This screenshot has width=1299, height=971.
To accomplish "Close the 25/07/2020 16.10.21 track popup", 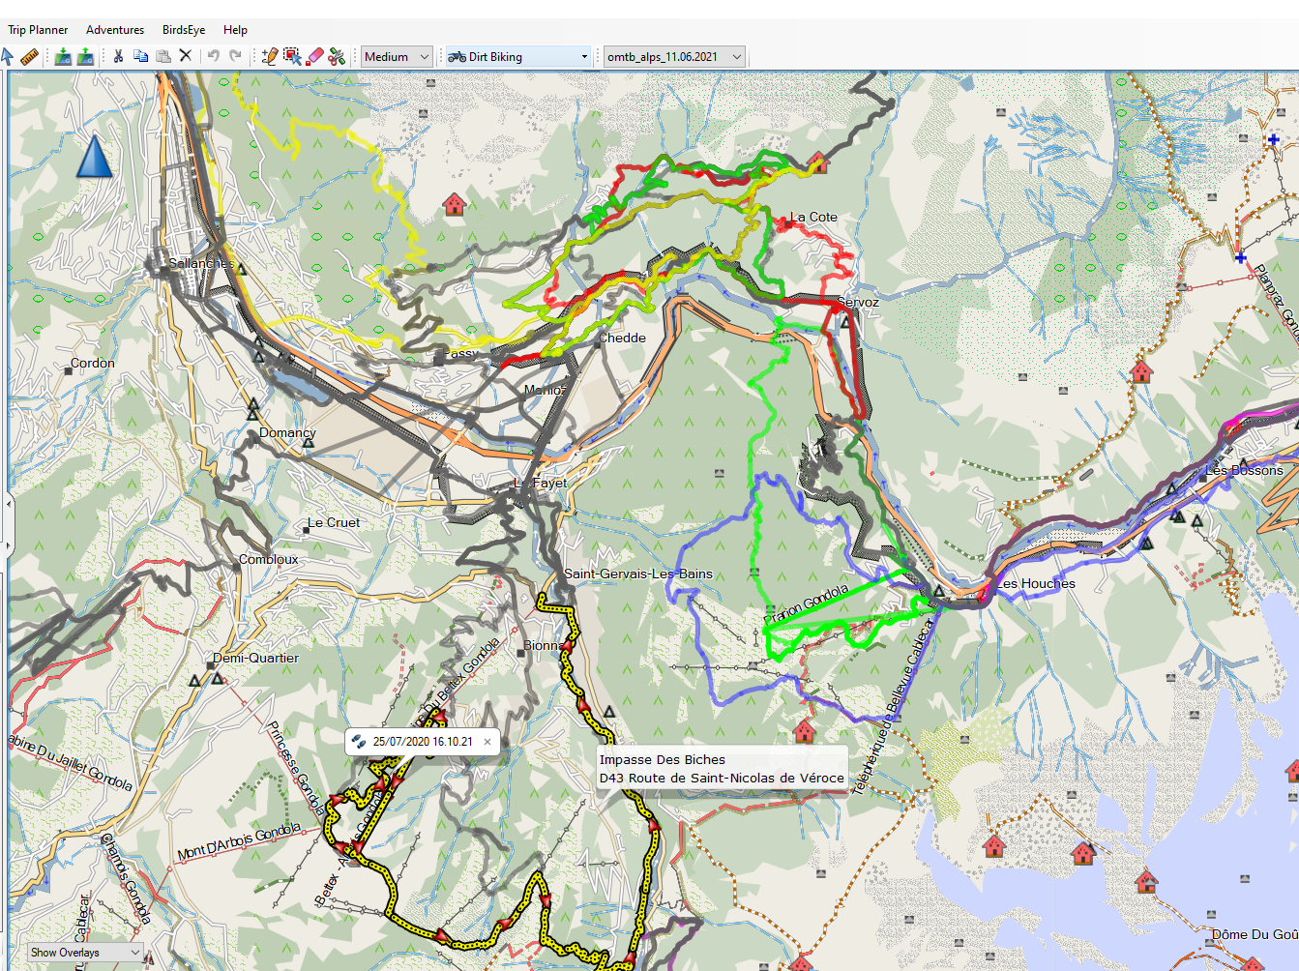I will click(x=487, y=742).
